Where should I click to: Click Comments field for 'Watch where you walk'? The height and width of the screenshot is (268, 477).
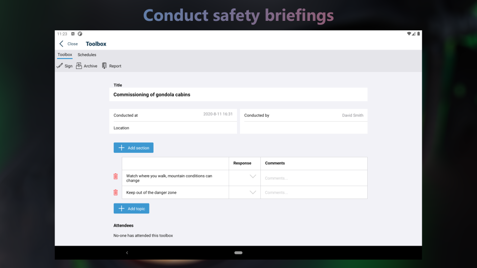[x=314, y=178]
